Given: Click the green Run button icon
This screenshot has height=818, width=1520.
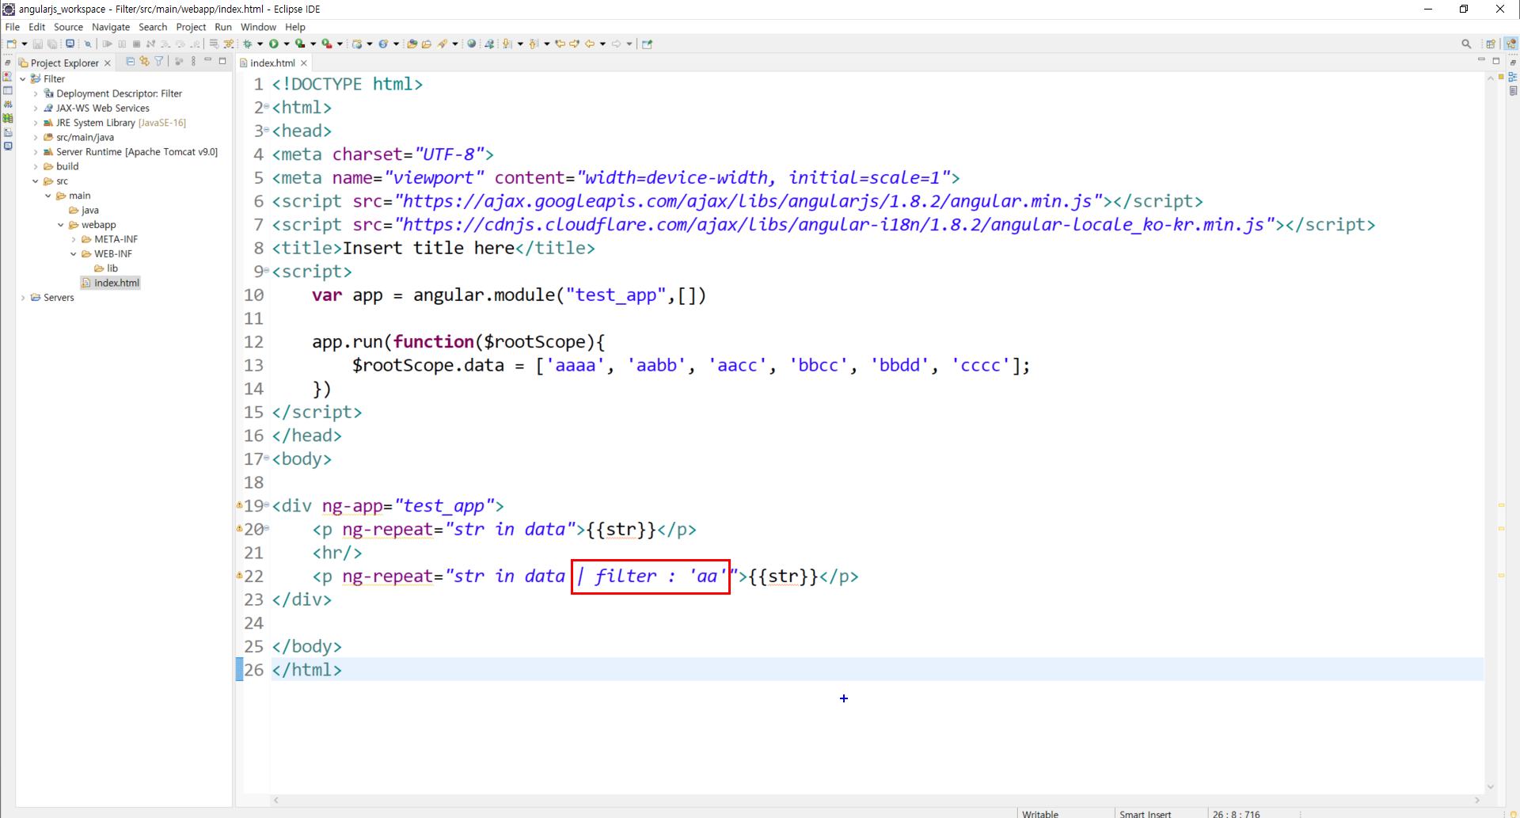Looking at the screenshot, I should click(274, 44).
